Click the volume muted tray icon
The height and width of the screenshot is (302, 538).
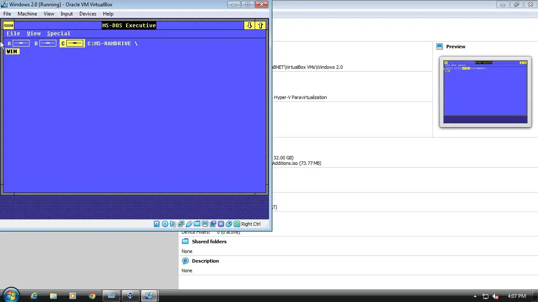point(496,296)
